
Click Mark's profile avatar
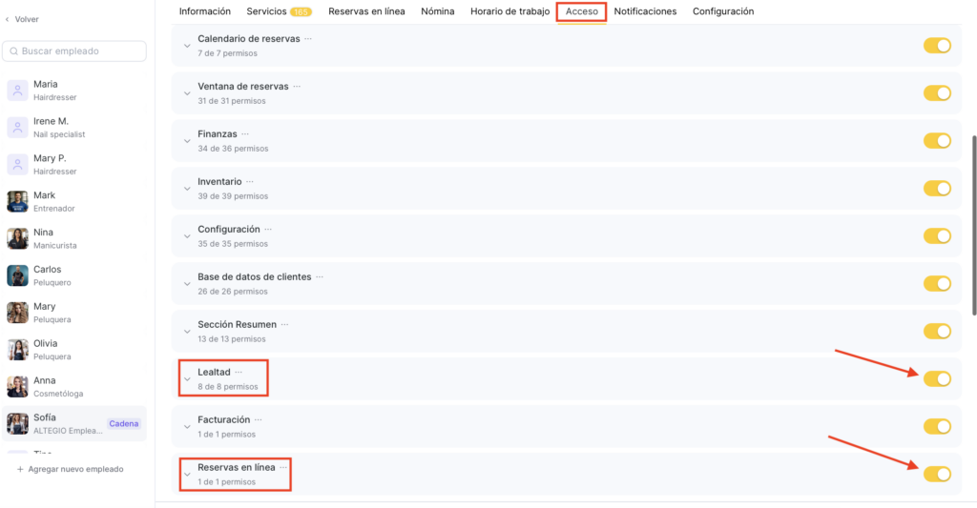click(17, 201)
